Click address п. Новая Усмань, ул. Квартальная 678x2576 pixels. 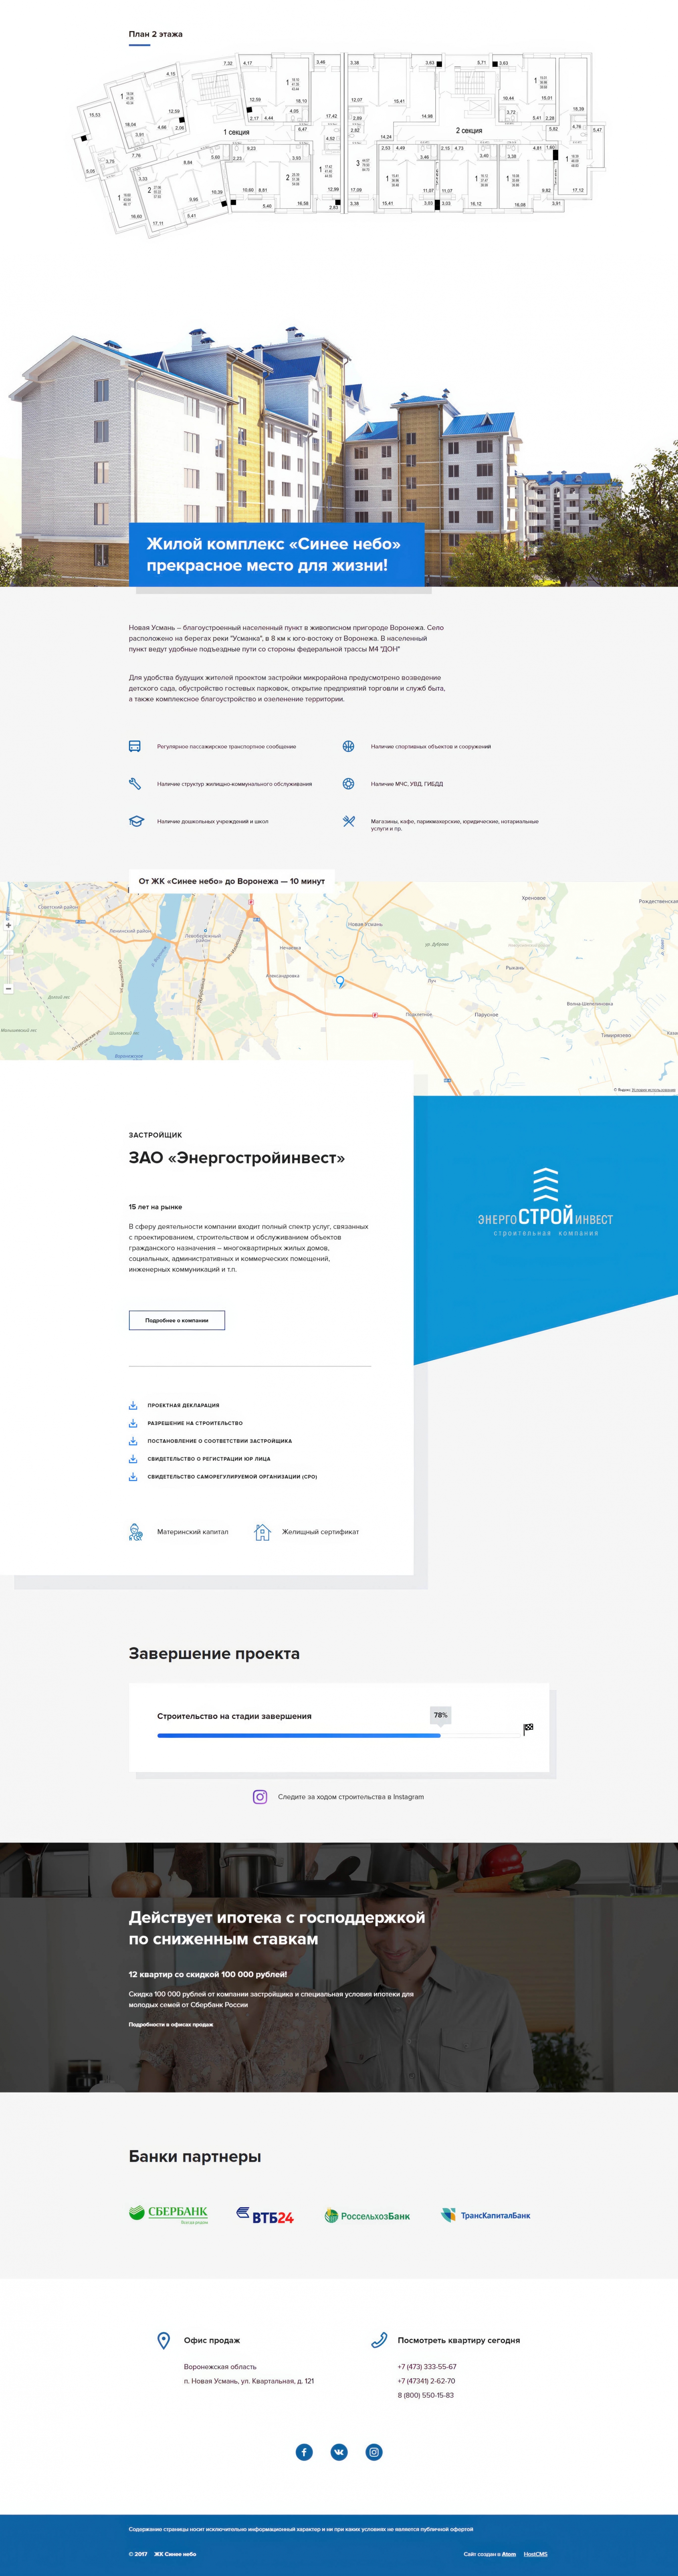click(x=248, y=2381)
